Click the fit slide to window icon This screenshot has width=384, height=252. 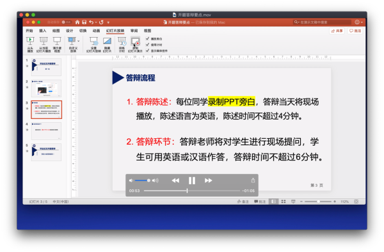tap(356, 201)
